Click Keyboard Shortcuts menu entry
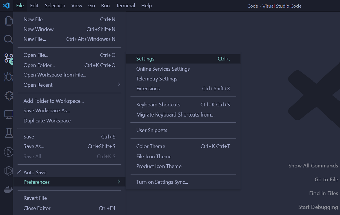The image size is (340, 215). coord(158,105)
